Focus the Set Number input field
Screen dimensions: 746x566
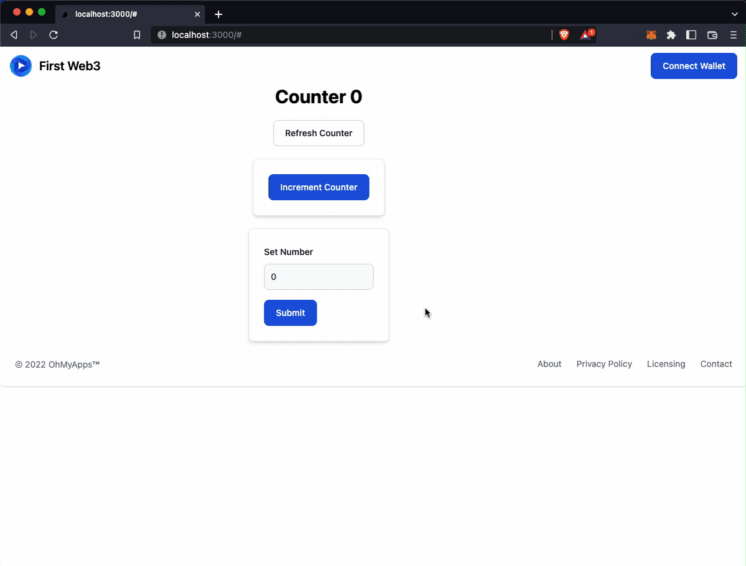point(319,277)
